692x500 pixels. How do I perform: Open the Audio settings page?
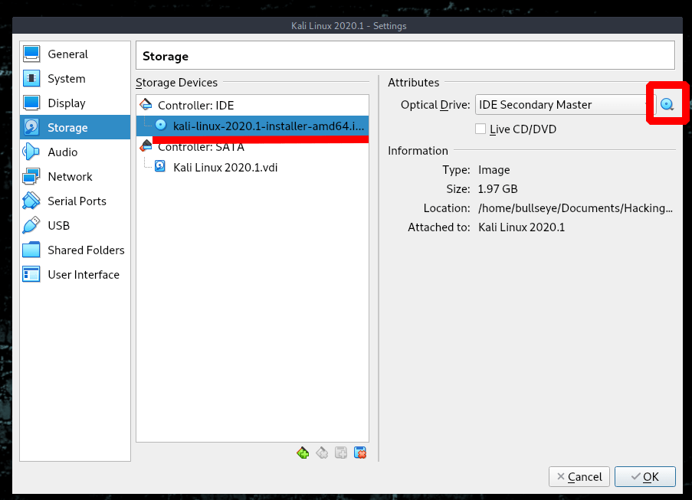75,152
